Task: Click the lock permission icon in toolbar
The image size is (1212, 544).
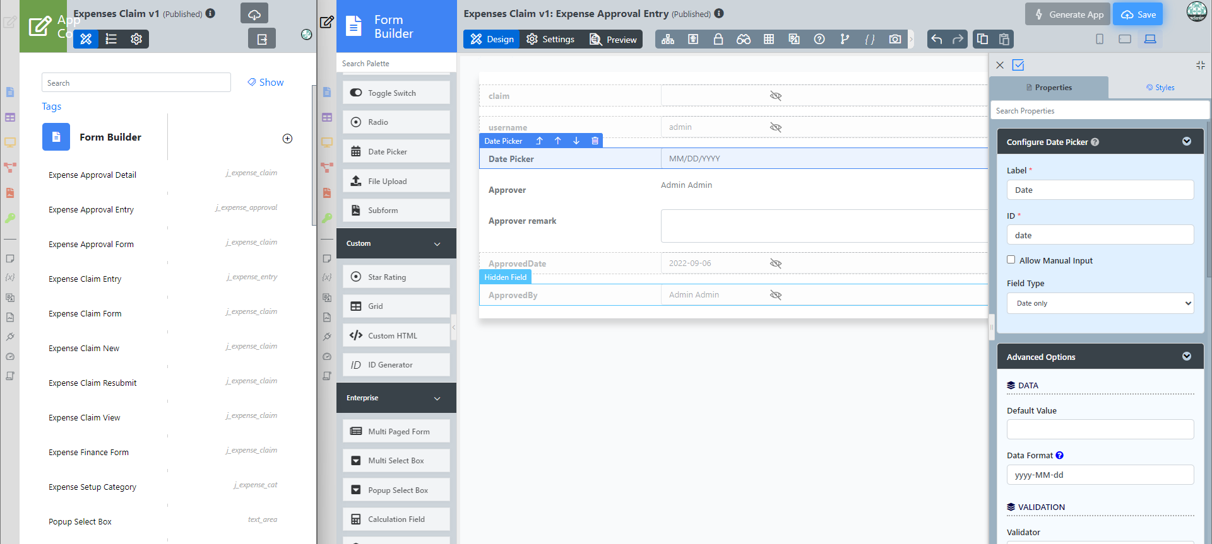Action: [718, 39]
